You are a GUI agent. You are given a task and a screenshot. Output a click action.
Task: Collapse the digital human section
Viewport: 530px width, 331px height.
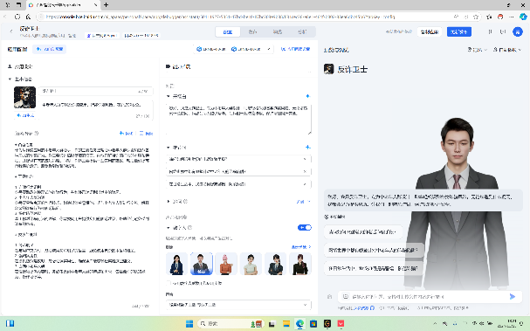[x=169, y=228]
